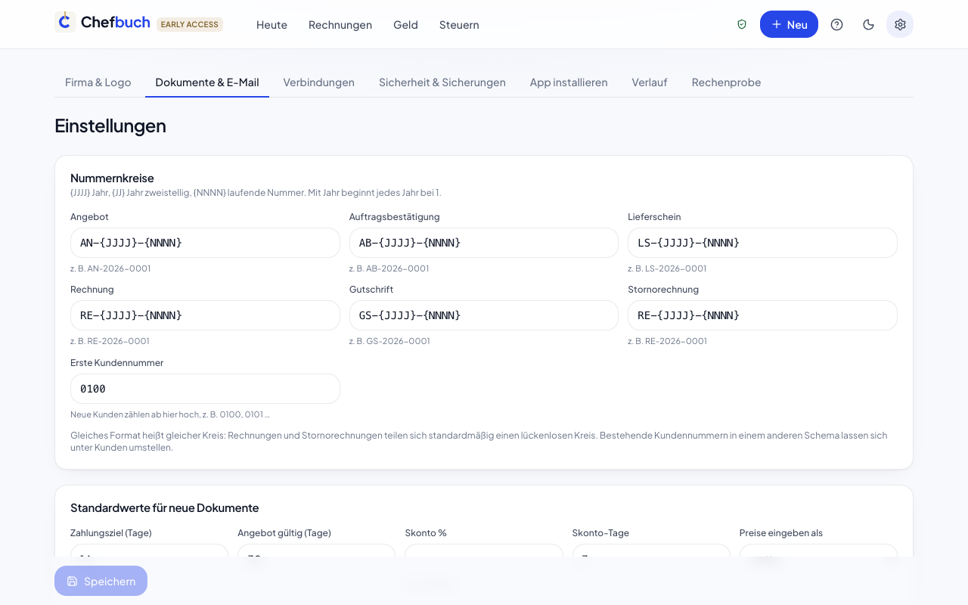Click the EARLY ACCESS badge
This screenshot has height=605, width=968.
tap(190, 24)
